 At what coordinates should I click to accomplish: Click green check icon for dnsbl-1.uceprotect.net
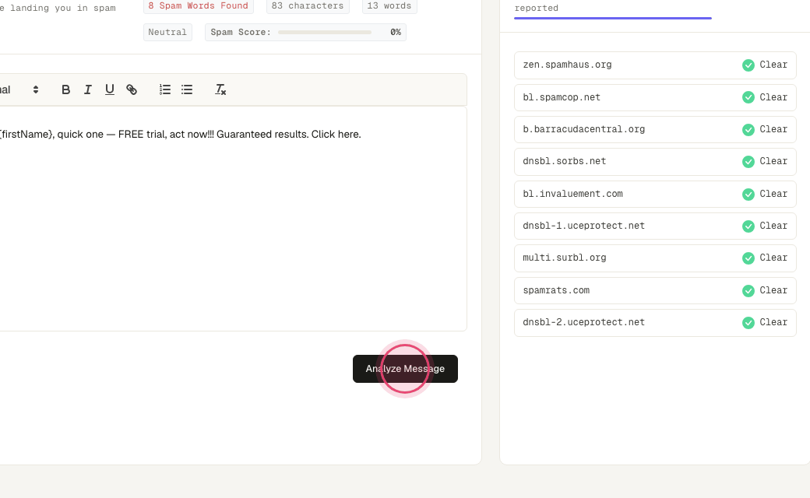pos(748,226)
